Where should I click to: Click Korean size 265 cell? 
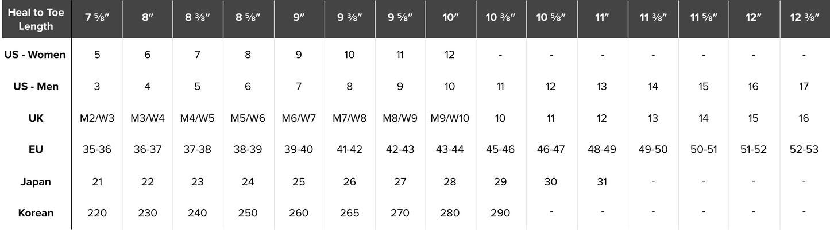[x=349, y=213]
